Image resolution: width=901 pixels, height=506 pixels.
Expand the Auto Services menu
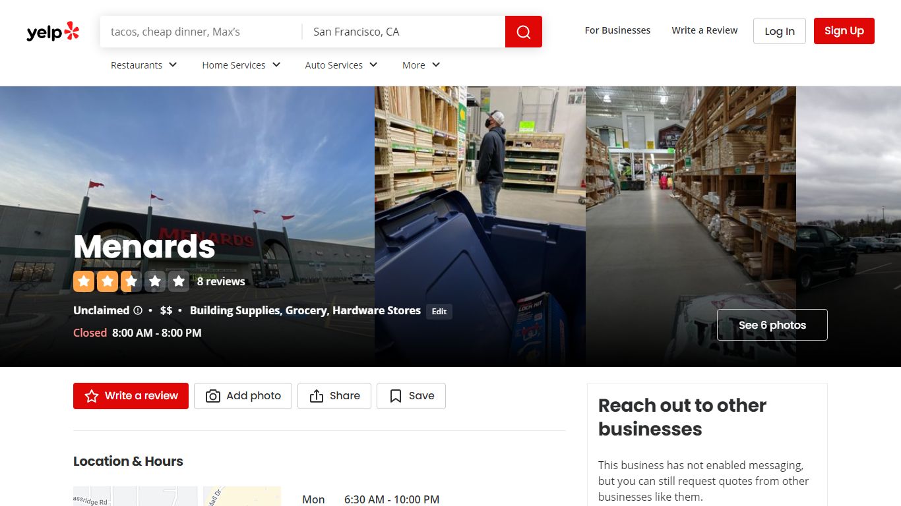(341, 65)
